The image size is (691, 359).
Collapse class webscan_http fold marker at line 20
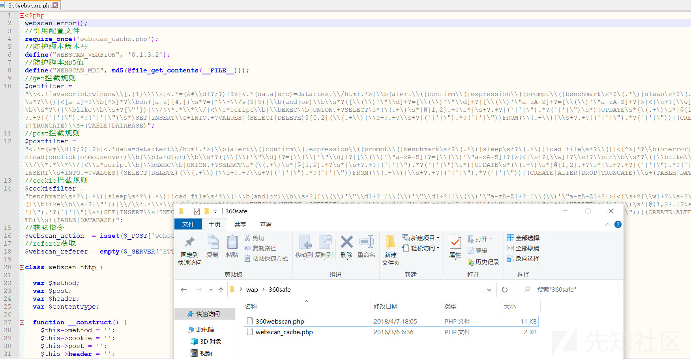tap(22, 267)
